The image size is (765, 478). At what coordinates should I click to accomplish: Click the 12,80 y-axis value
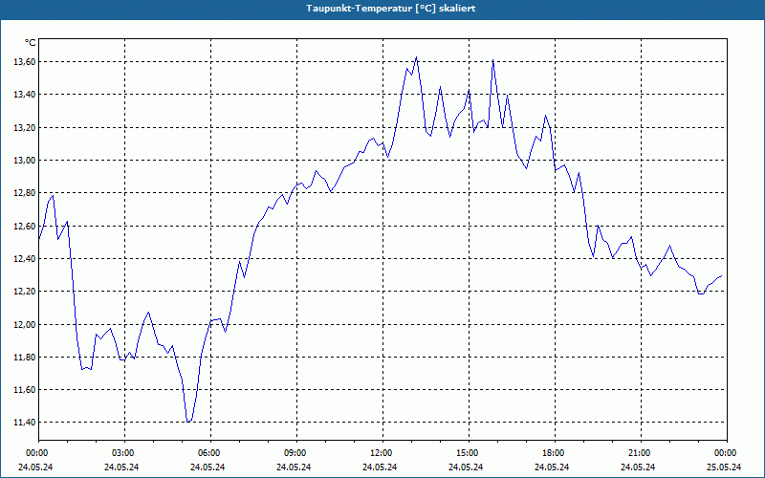click(x=24, y=193)
